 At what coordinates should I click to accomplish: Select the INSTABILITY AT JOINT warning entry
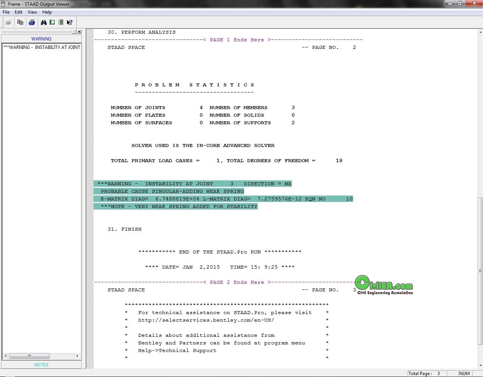coord(42,47)
